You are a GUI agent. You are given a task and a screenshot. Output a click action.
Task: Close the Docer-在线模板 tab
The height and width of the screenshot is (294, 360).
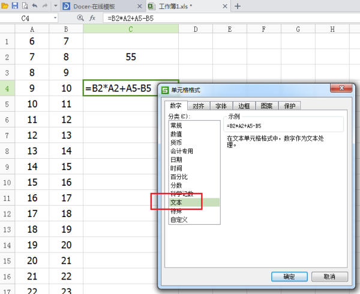point(139,6)
